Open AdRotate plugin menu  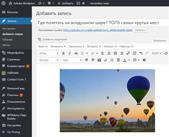16,73
